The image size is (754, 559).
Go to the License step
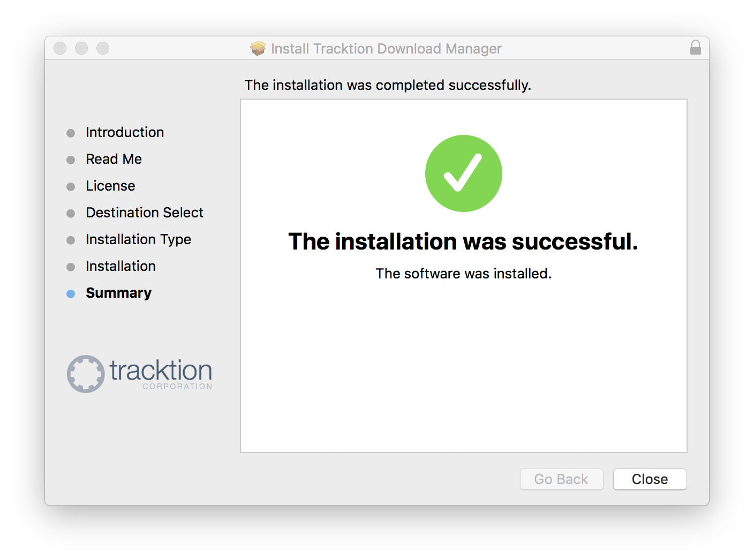pyautogui.click(x=110, y=186)
